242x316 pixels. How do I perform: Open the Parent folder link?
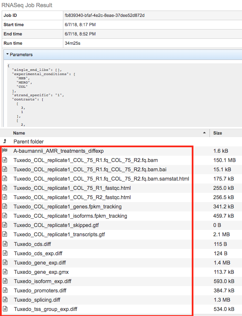click(x=28, y=142)
